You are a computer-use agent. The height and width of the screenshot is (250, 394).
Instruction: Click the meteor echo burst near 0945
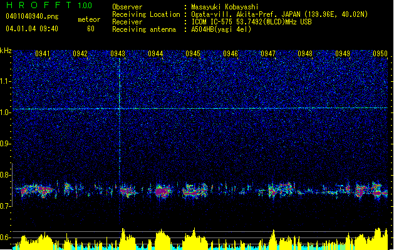[x=195, y=191]
